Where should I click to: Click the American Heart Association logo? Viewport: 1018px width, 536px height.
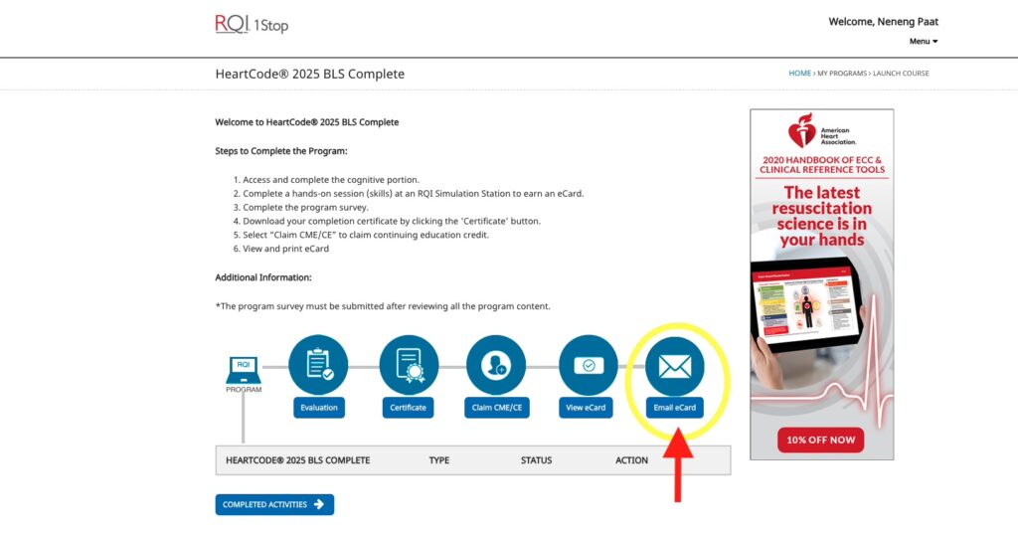coord(821,131)
